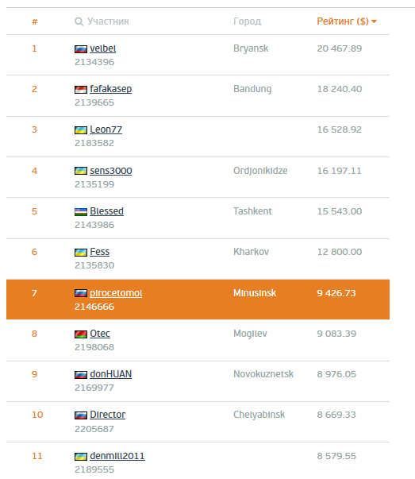Click the Uzbekistan flag next to Blessed
This screenshot has height=479, width=415.
point(81,212)
